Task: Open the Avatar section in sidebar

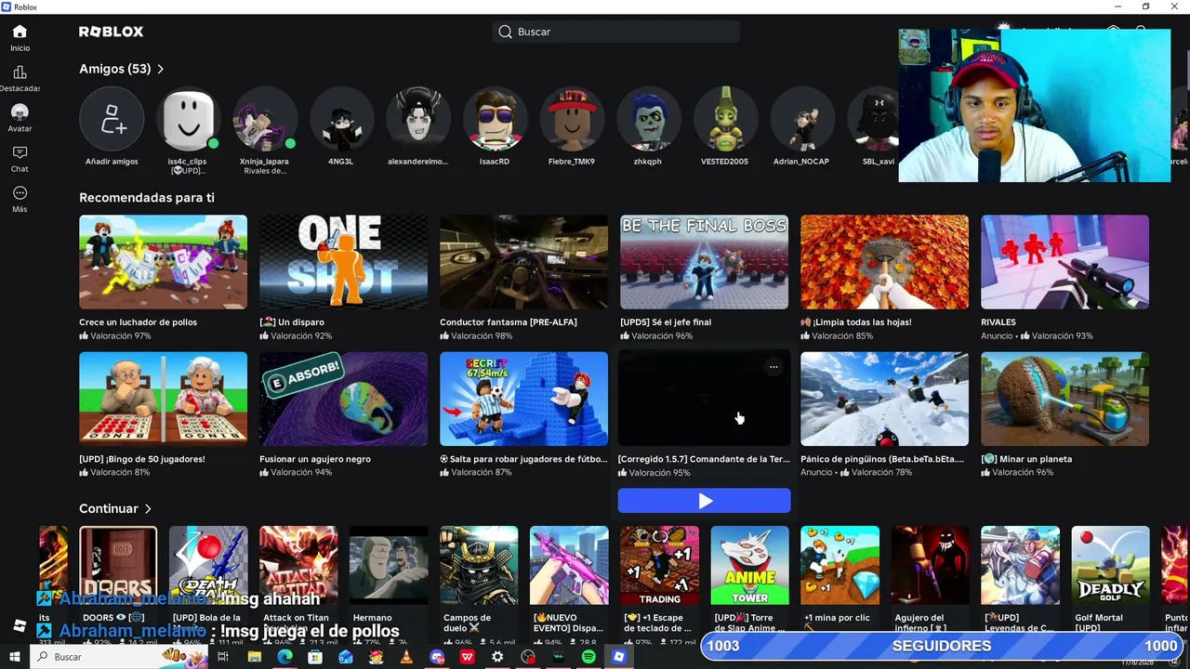Action: (20, 111)
